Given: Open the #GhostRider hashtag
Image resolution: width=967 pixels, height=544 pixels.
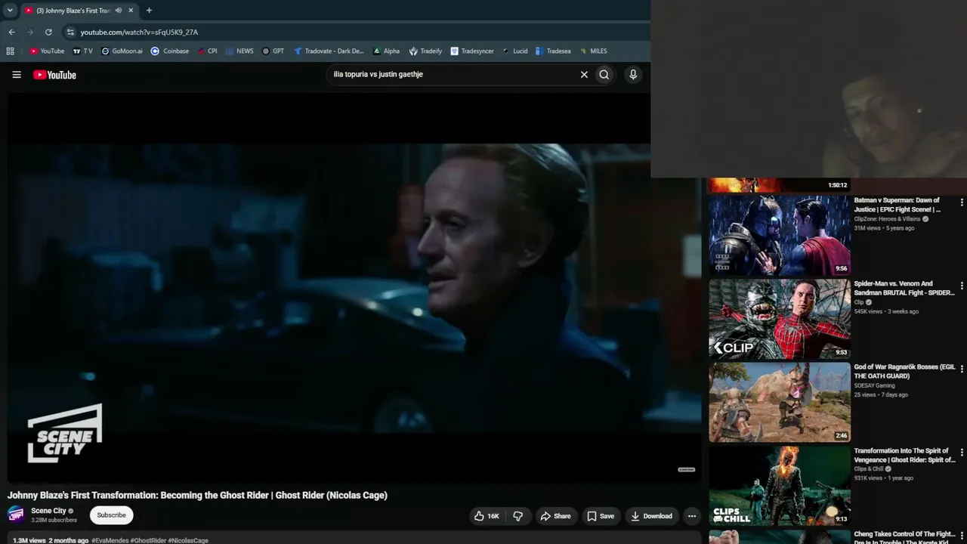Looking at the screenshot, I should tap(148, 540).
